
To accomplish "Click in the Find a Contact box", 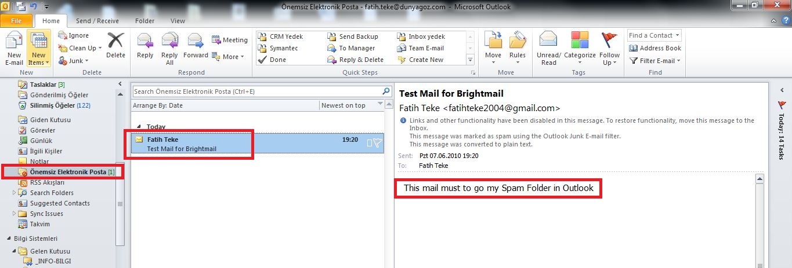I will 654,35.
